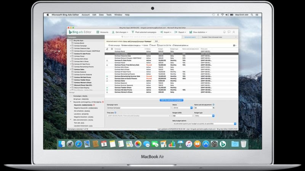
Task: Click Native ads bid adjustment info icon
Action: [x=213, y=105]
